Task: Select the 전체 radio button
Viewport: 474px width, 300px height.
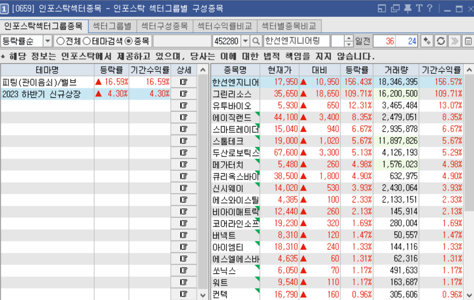Action: coord(60,41)
